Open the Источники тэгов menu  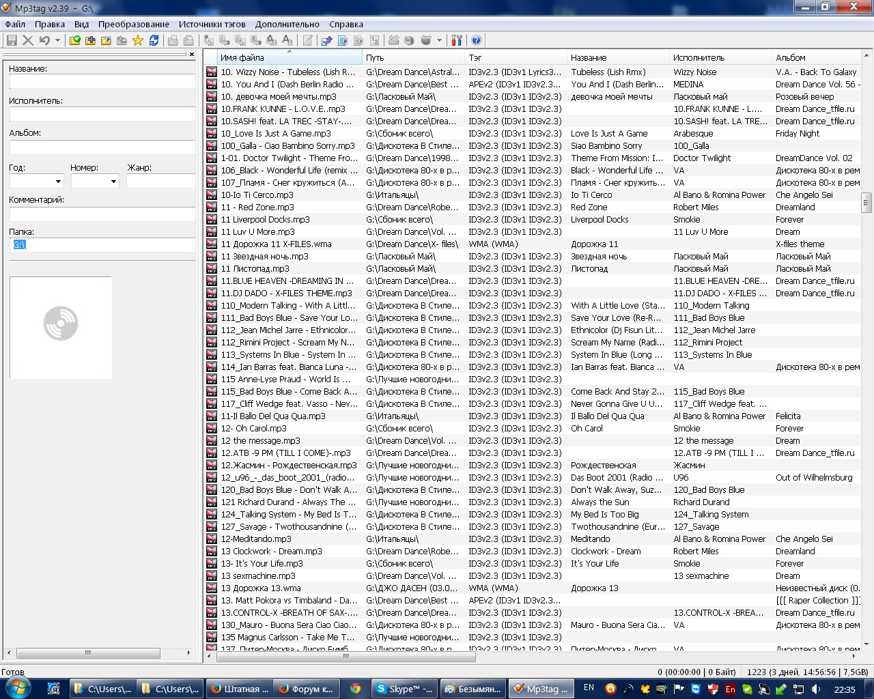click(x=212, y=24)
